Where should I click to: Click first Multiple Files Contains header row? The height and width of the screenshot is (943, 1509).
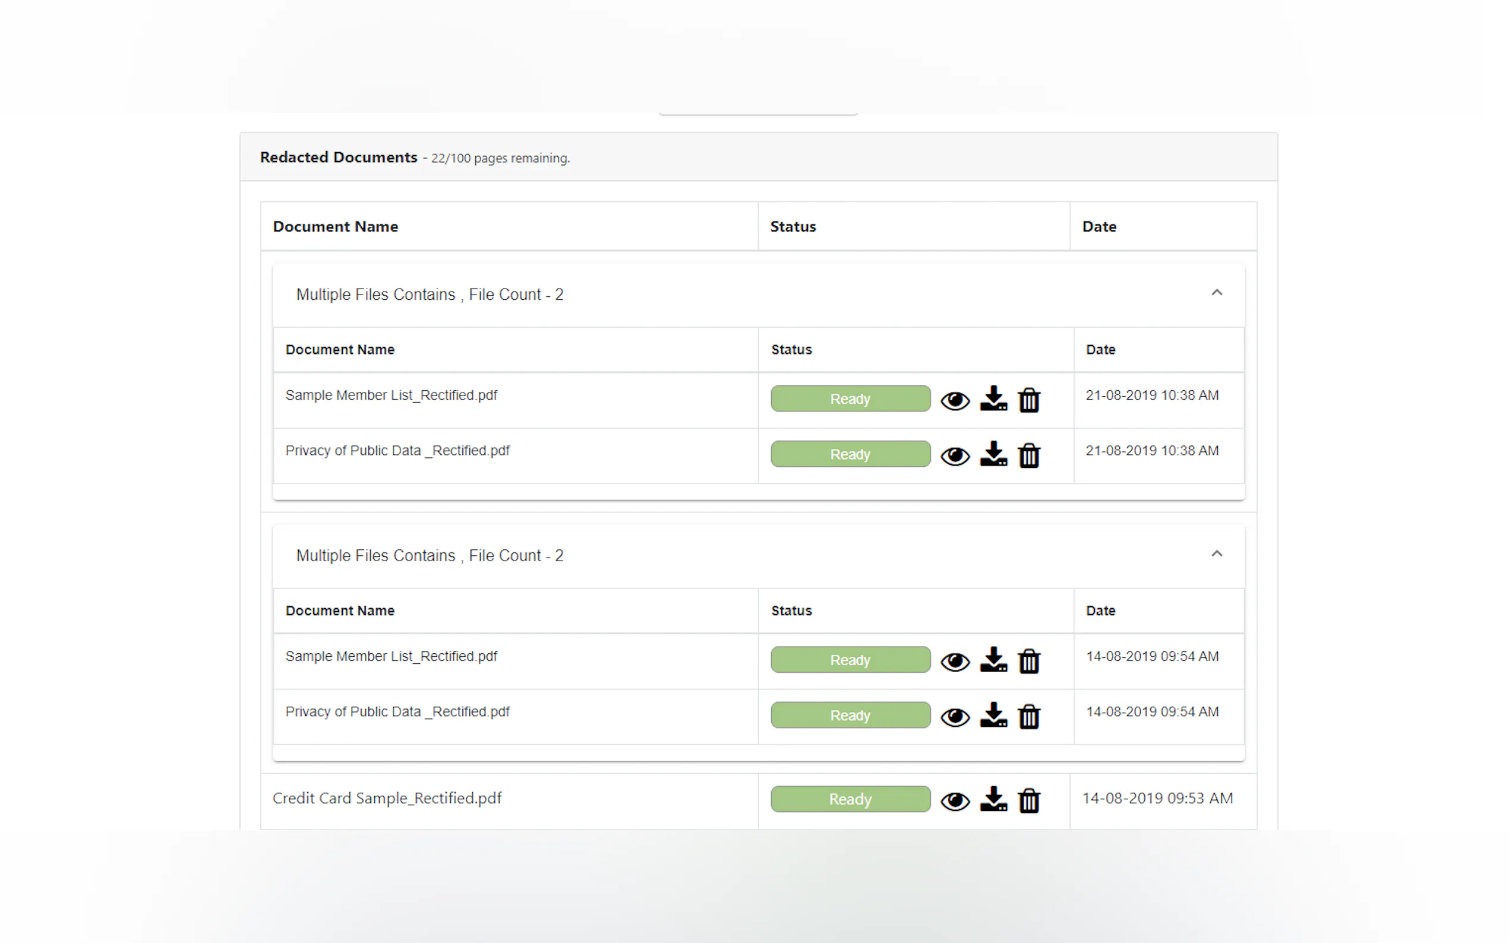(430, 295)
